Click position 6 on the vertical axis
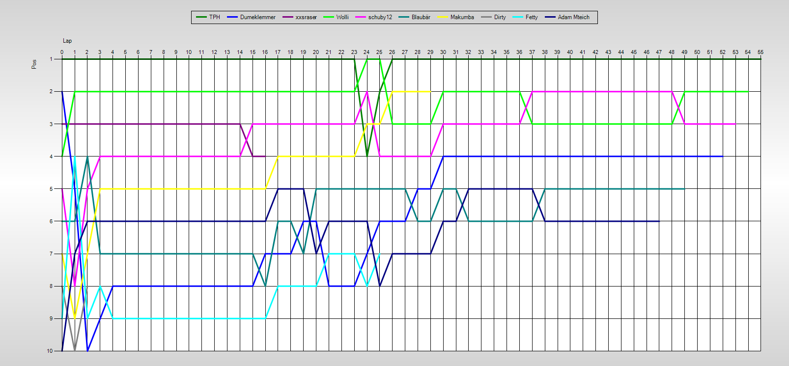The width and height of the screenshot is (789, 366). (51, 221)
